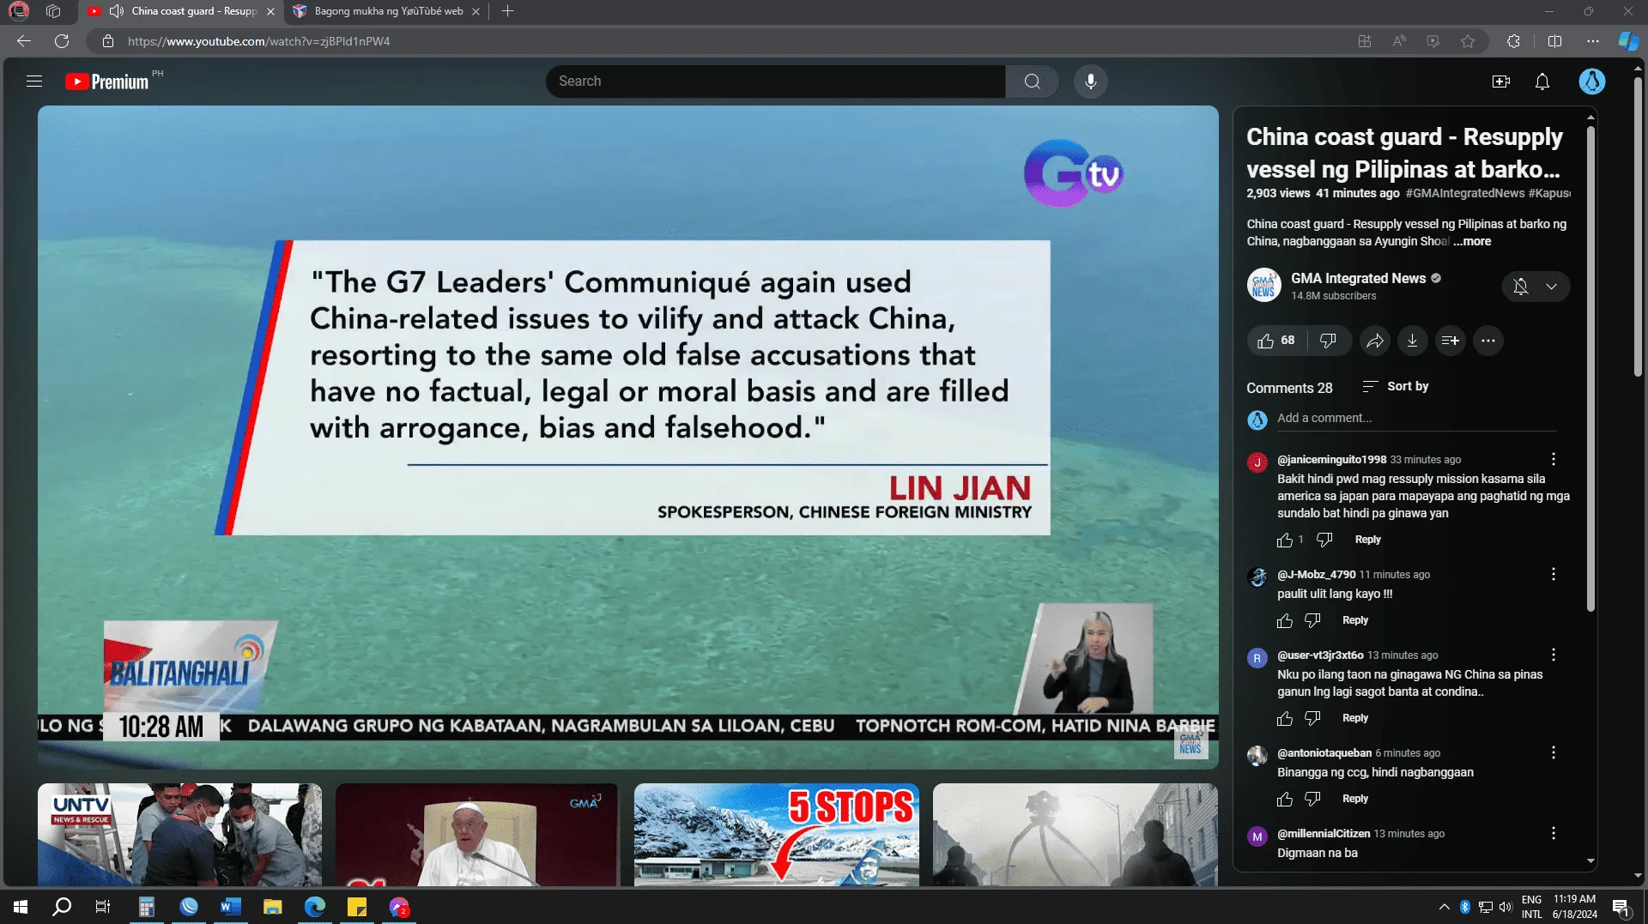This screenshot has width=1648, height=924.
Task: Open browser extensions puzzle icon
Action: coord(1512,41)
